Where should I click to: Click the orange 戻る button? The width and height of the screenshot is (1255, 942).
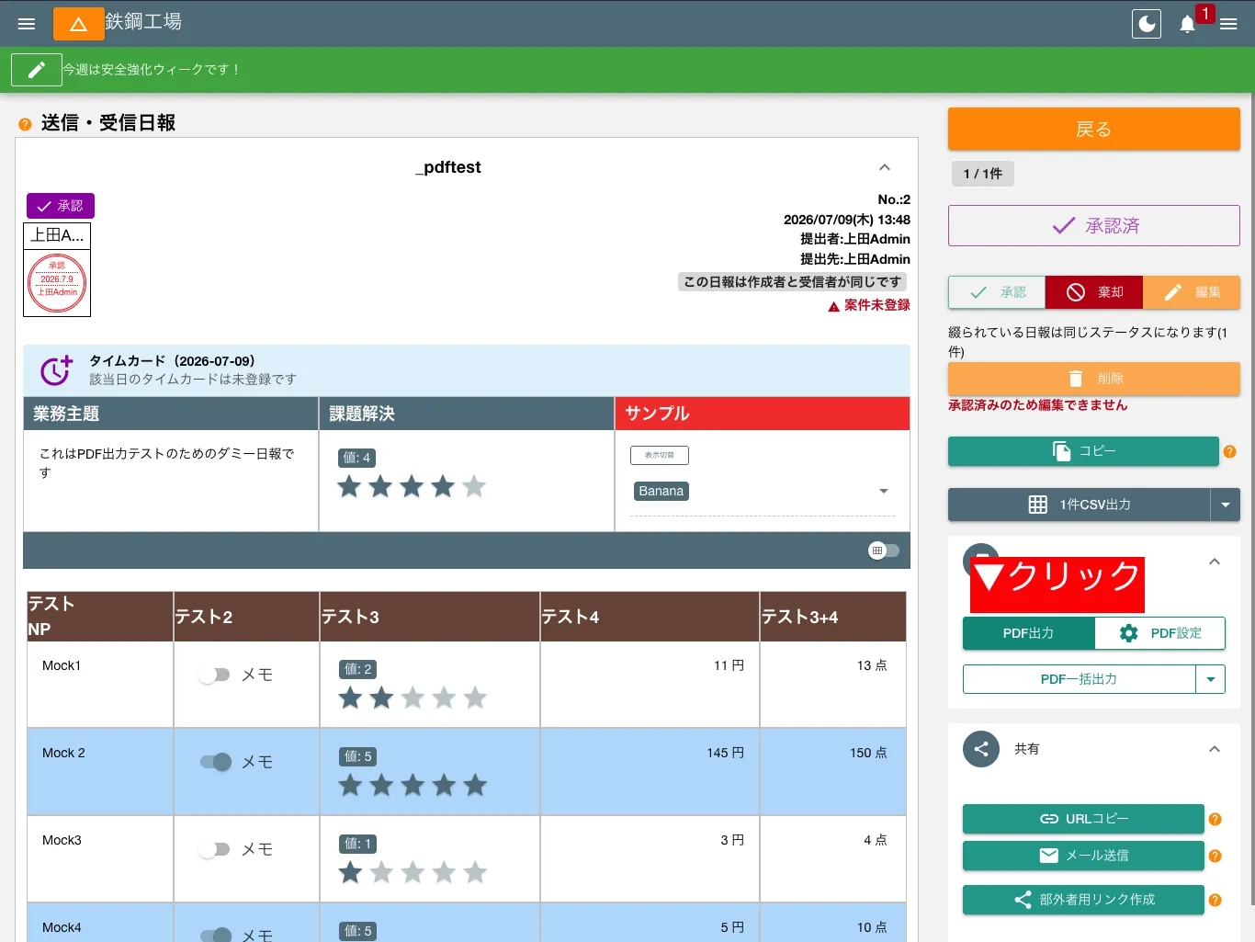[1094, 130]
